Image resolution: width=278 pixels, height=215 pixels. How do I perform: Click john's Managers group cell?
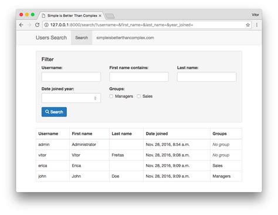pos(226,176)
